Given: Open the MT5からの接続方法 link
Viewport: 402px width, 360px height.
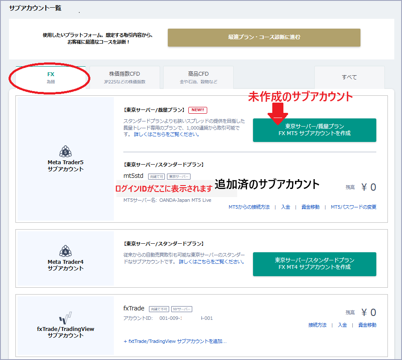Looking at the screenshot, I should click(x=249, y=207).
